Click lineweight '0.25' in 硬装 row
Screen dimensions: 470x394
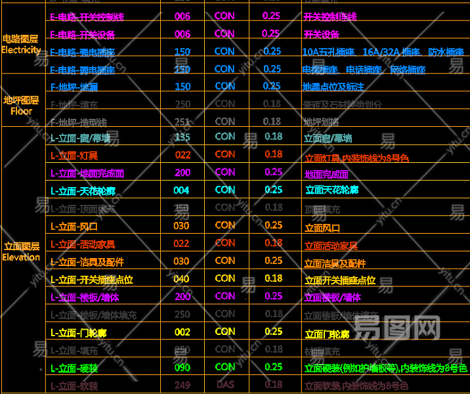tap(274, 367)
